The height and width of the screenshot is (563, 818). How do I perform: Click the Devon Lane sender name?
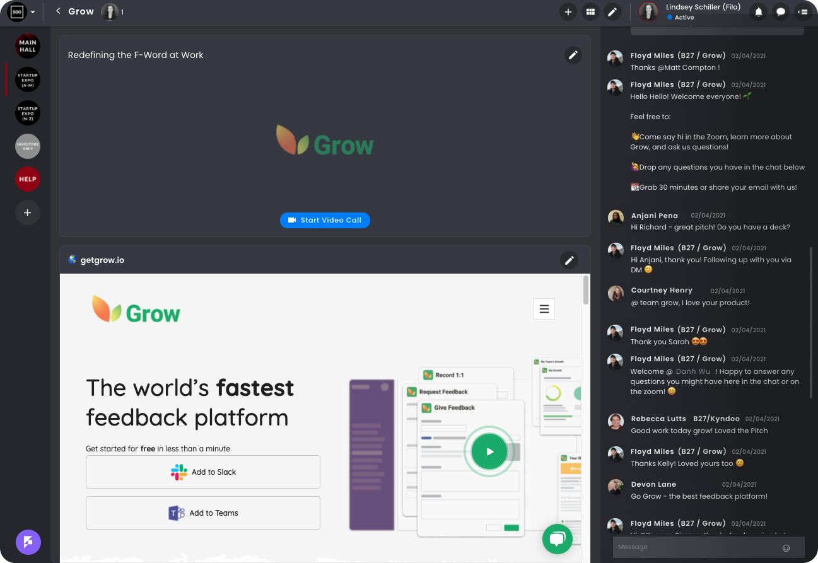(x=653, y=484)
